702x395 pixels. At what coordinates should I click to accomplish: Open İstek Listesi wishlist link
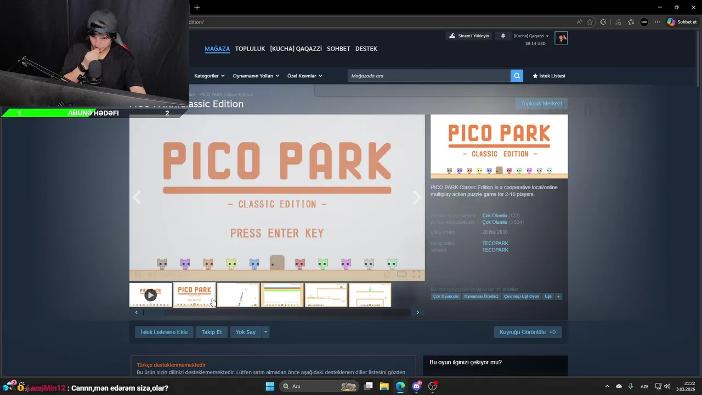(549, 76)
